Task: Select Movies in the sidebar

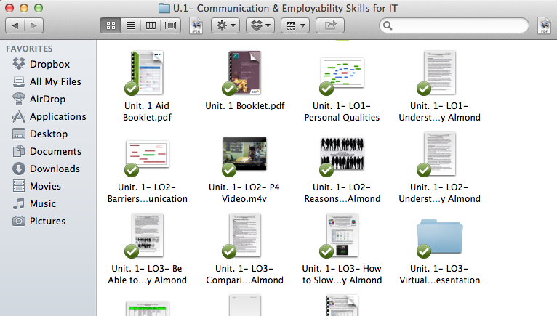Action: 36,186
